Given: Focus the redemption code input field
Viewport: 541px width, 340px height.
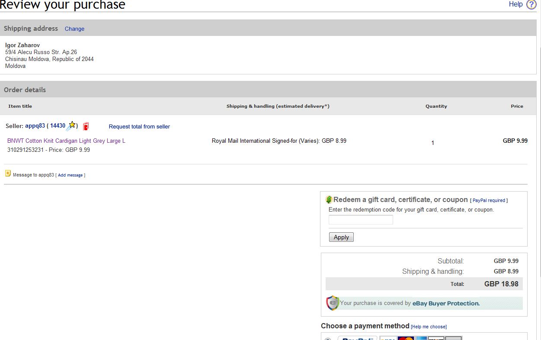Looking at the screenshot, I should (x=361, y=220).
